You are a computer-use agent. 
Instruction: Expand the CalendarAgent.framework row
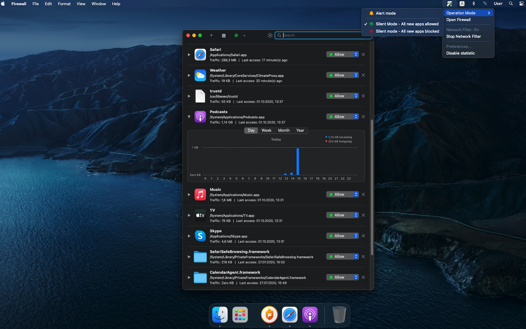[x=189, y=277]
